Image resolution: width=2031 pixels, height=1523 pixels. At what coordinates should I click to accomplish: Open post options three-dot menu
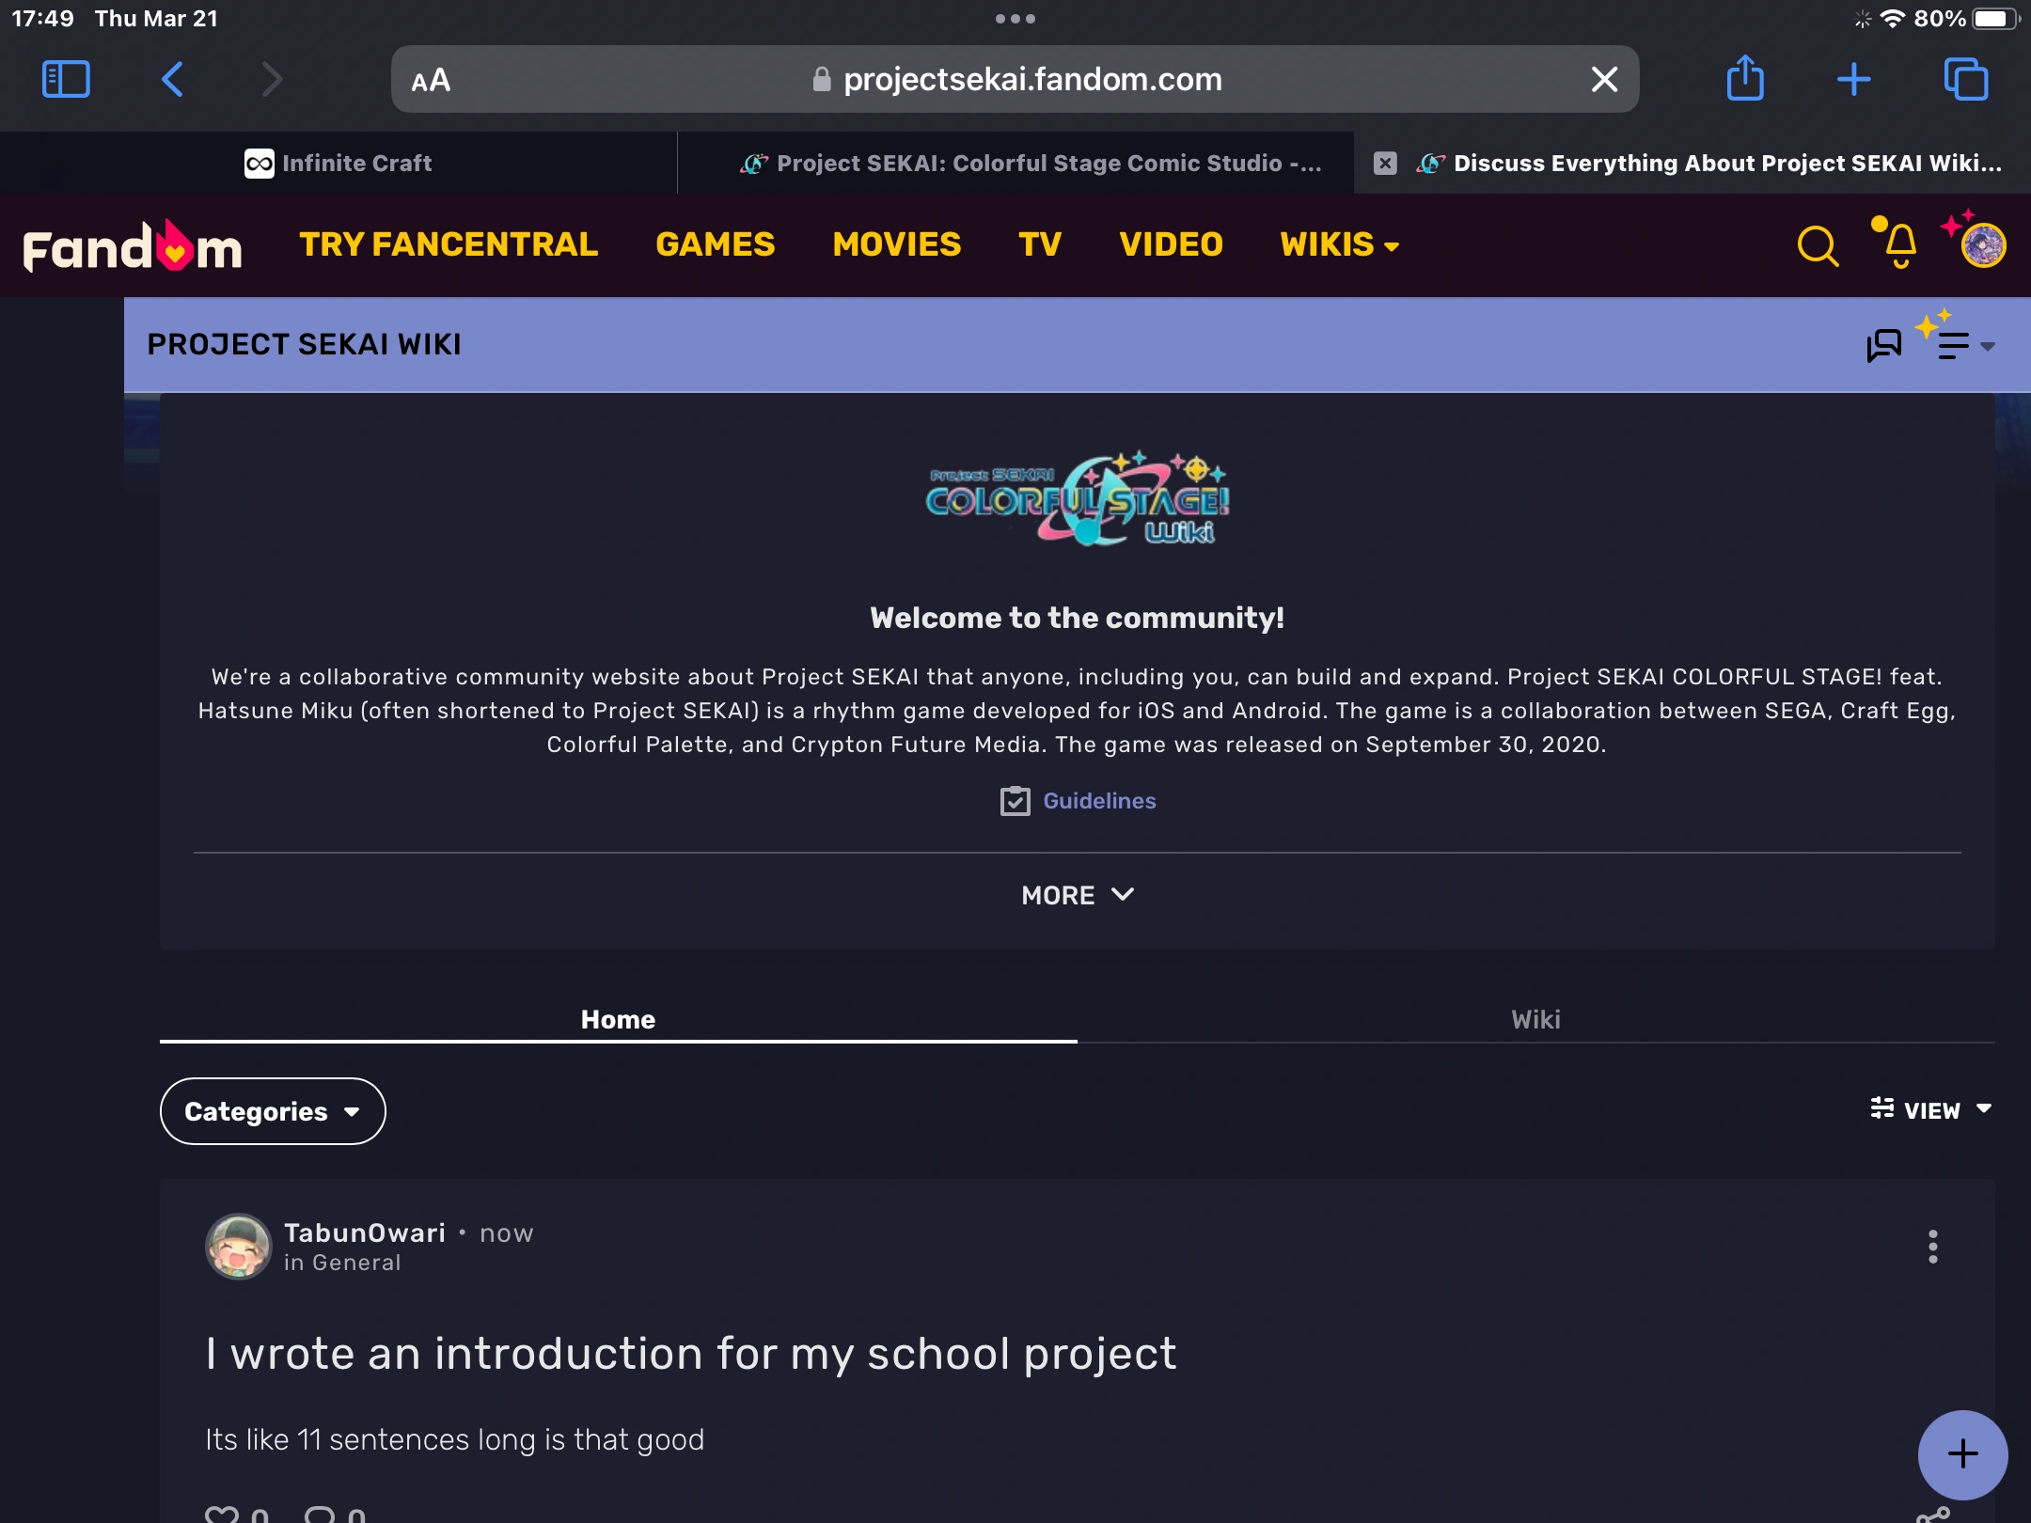(1932, 1247)
